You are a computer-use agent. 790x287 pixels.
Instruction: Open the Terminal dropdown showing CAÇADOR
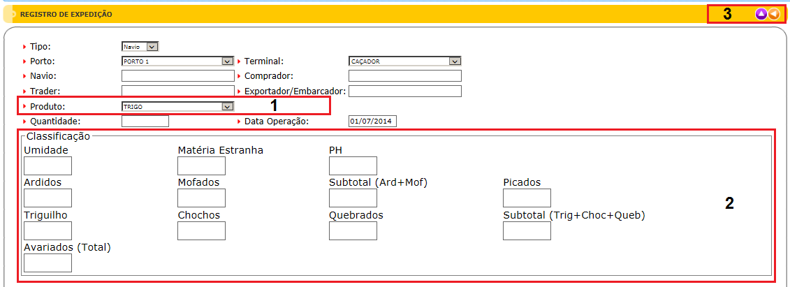coord(404,61)
